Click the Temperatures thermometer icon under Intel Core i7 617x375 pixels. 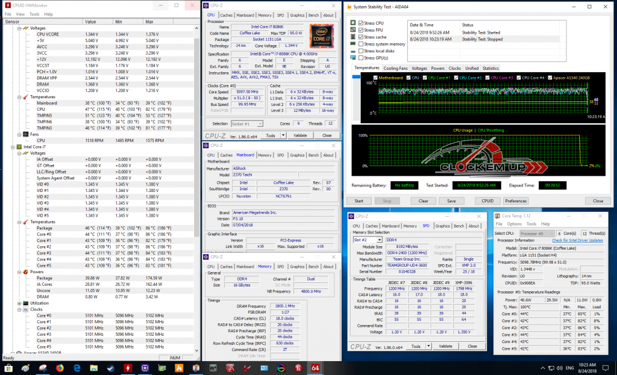coord(25,222)
